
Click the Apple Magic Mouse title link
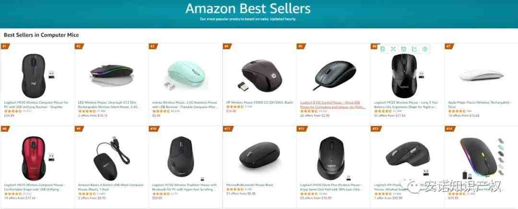[x=479, y=105]
